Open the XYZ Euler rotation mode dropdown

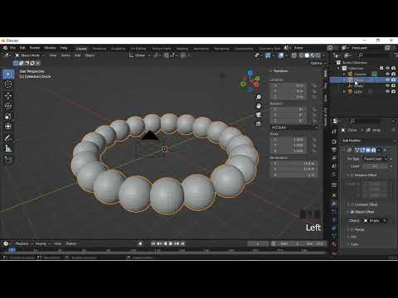(294, 127)
